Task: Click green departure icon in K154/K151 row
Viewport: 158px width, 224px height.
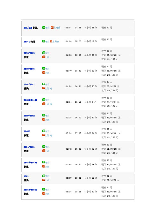Action: point(44,146)
